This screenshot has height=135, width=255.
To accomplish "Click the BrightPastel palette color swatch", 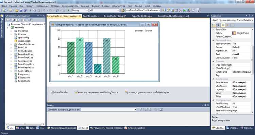I will pos(234,33).
